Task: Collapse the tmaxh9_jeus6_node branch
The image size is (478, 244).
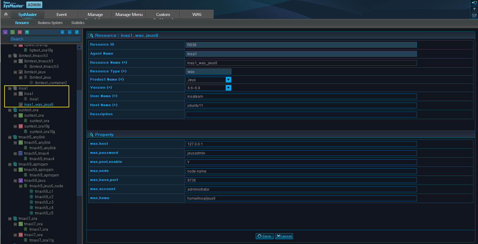Action: point(21,186)
